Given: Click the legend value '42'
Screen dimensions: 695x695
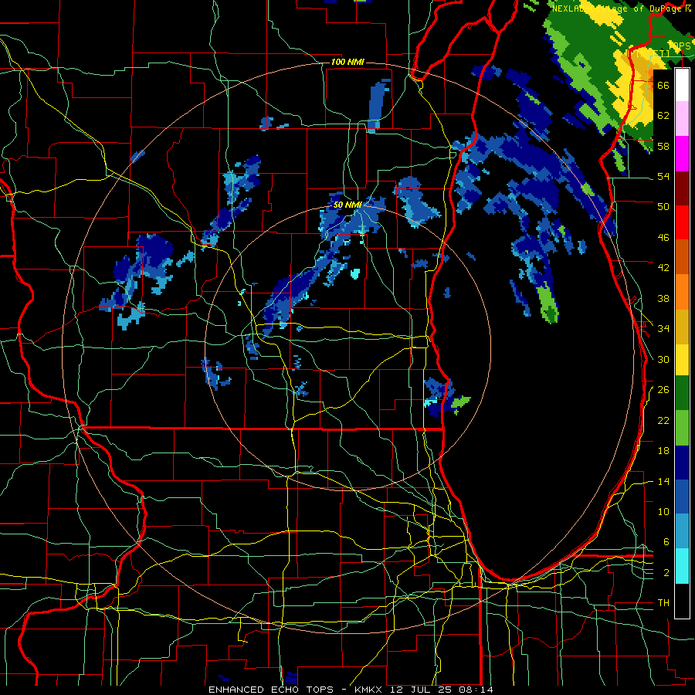Looking at the screenshot, I should pyautogui.click(x=663, y=268).
